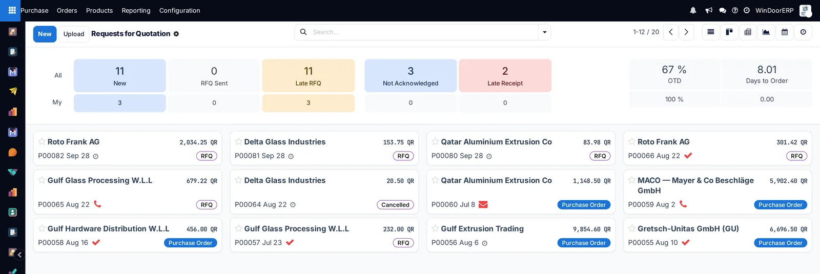The width and height of the screenshot is (820, 274).
Task: Click the envelope activity icon on P00060
Action: (483, 204)
